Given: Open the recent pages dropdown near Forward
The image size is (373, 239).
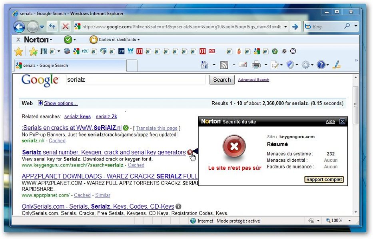Looking at the screenshot, I should [x=42, y=27].
